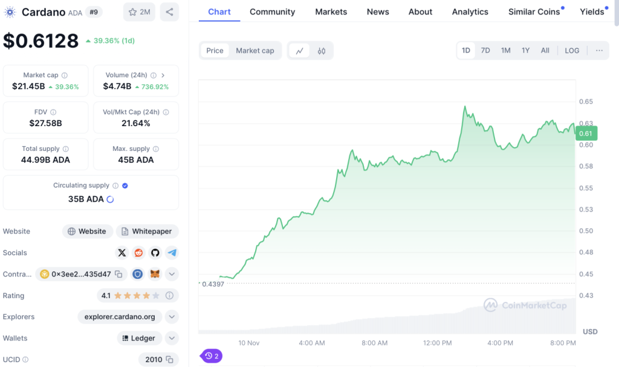Viewport: 619px width, 367px height.
Task: Switch to the candlestick chart view
Action: tap(322, 51)
